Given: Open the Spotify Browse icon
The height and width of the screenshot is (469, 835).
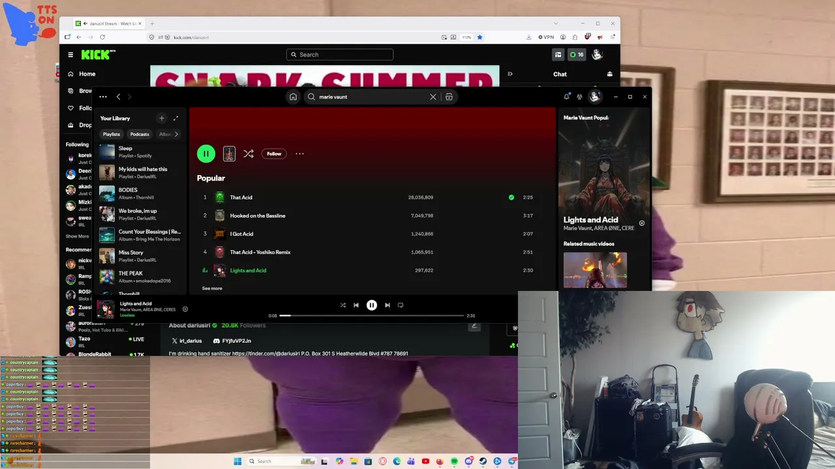Looking at the screenshot, I should click(x=449, y=97).
